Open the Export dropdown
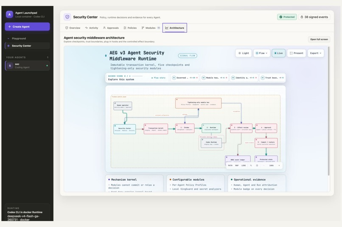 [x=316, y=53]
